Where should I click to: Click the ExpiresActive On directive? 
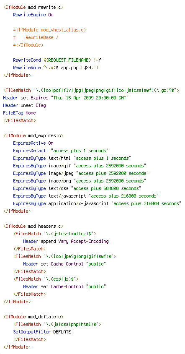click(33, 143)
